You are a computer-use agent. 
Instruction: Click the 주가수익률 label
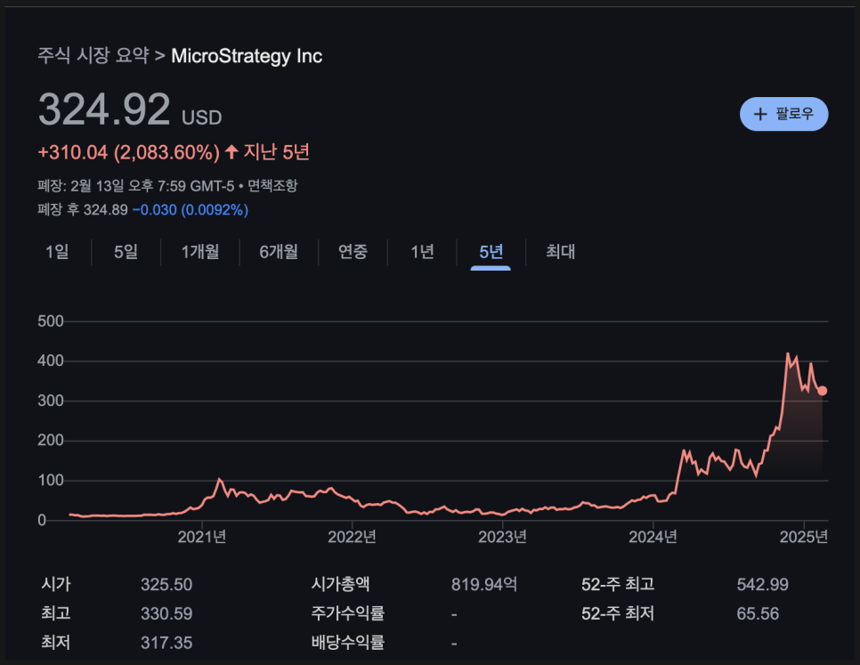pos(348,612)
